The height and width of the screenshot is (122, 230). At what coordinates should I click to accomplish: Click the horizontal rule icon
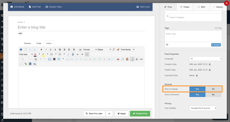tap(31, 59)
